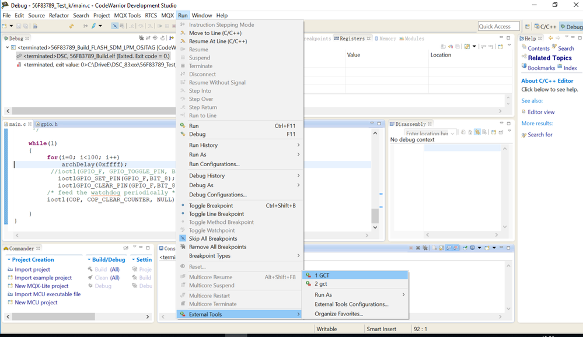
Task: Expand Run As submenu under Run History
Action: click(x=240, y=155)
